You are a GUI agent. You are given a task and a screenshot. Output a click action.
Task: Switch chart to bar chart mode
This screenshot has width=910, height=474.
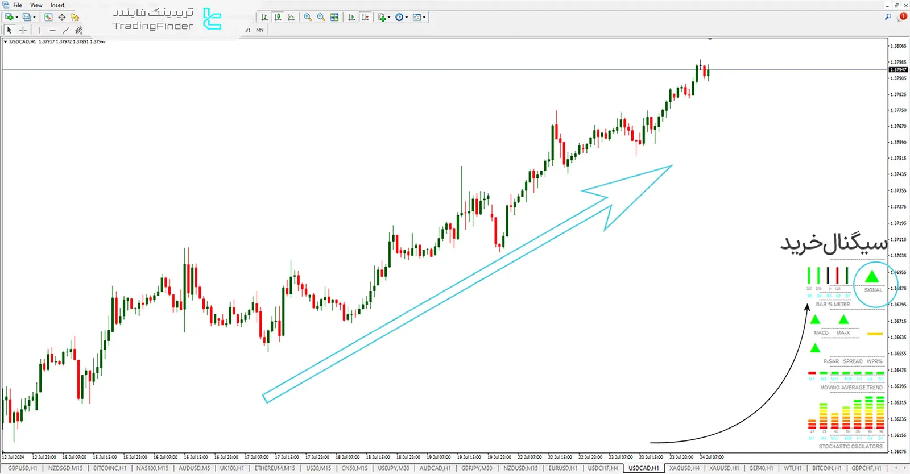264,17
